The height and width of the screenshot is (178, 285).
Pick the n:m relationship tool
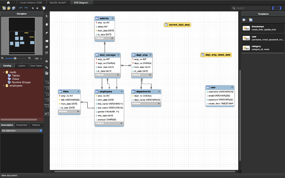click(47, 106)
